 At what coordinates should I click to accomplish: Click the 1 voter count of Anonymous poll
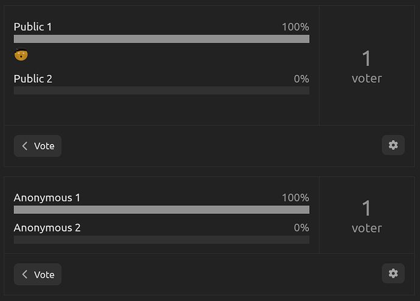pos(366,216)
